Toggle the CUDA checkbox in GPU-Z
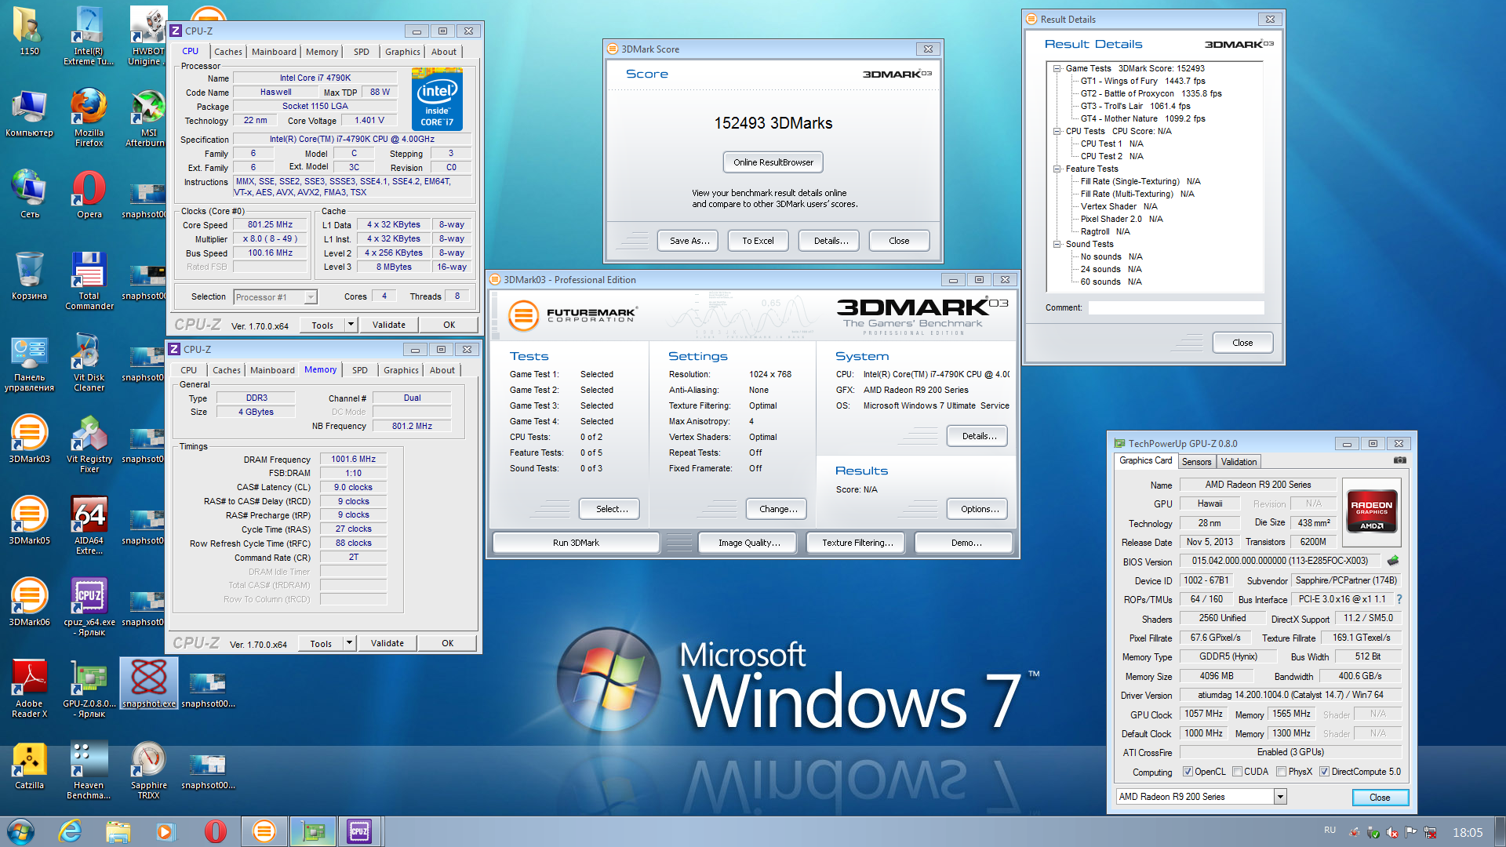This screenshot has height=847, width=1506. (x=1237, y=772)
